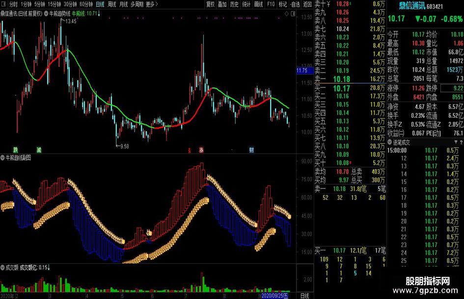The height and width of the screenshot is (299, 464).
Task: Activate the 画线 drawing tool button
Action: coord(259,4)
